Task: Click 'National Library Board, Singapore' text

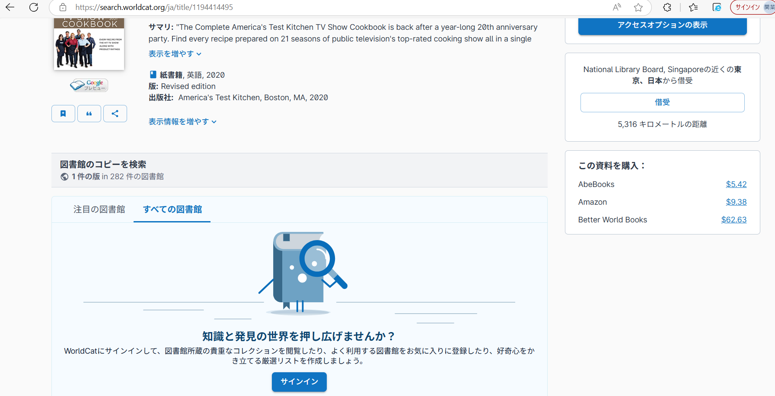Action: tap(643, 70)
